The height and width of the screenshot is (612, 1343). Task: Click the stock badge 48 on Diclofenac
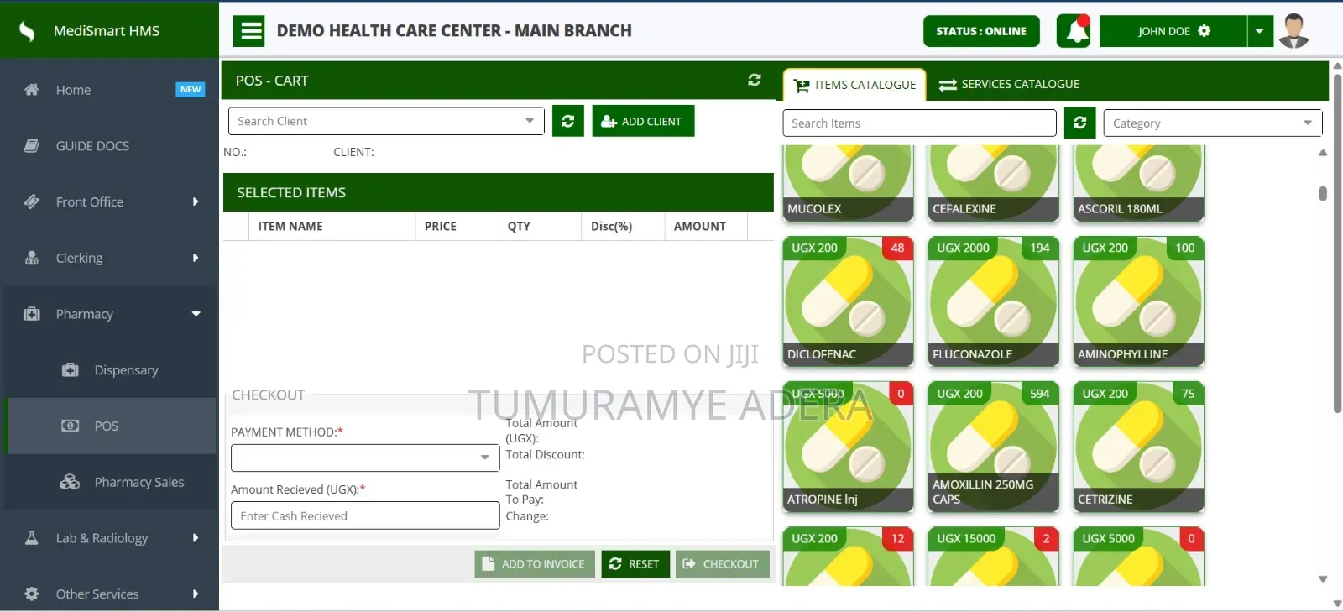pos(897,248)
